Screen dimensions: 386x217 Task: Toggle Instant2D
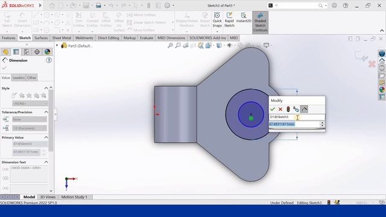click(244, 18)
